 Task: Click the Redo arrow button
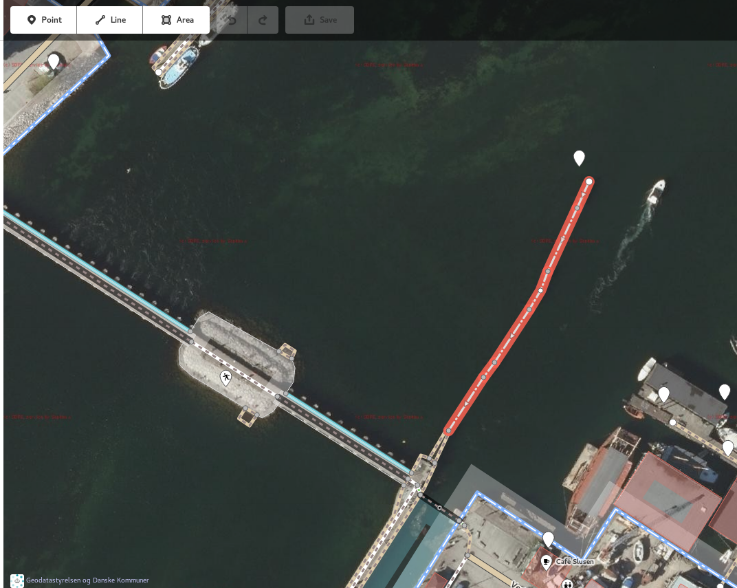point(263,20)
